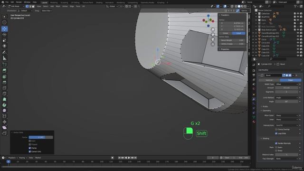Activate the Move tool
Screen dimensions: 304x171
click(x=4, y=28)
